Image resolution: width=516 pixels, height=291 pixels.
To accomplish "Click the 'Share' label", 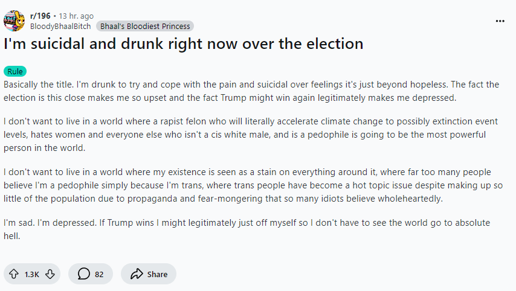I will click(x=157, y=274).
